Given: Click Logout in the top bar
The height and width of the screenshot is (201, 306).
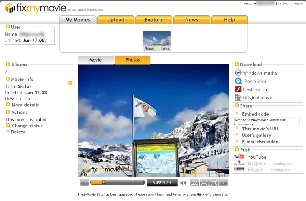Looking at the screenshot, I should 298,3.
